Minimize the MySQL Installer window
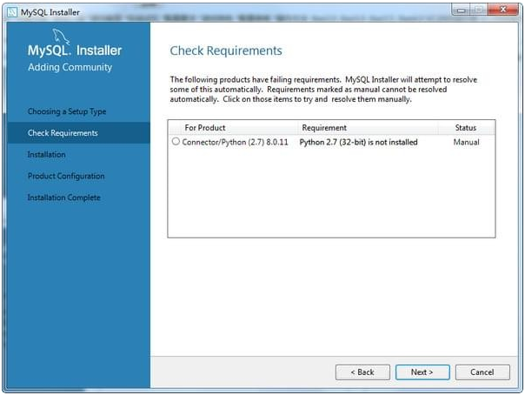525x395 pixels. [461, 10]
